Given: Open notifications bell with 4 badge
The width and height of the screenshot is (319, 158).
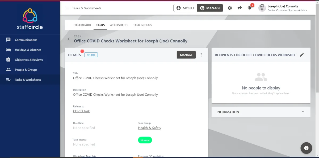Looking at the screenshot, I should 250,8.
